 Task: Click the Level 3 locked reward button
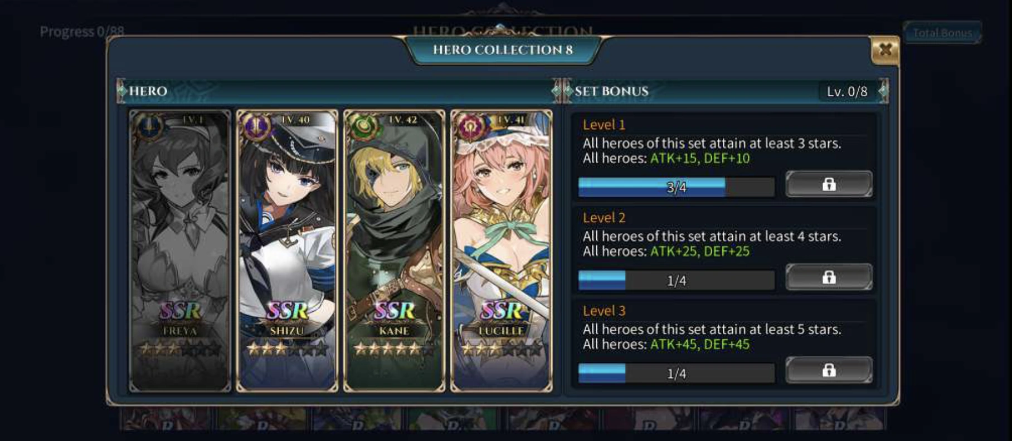pyautogui.click(x=829, y=370)
